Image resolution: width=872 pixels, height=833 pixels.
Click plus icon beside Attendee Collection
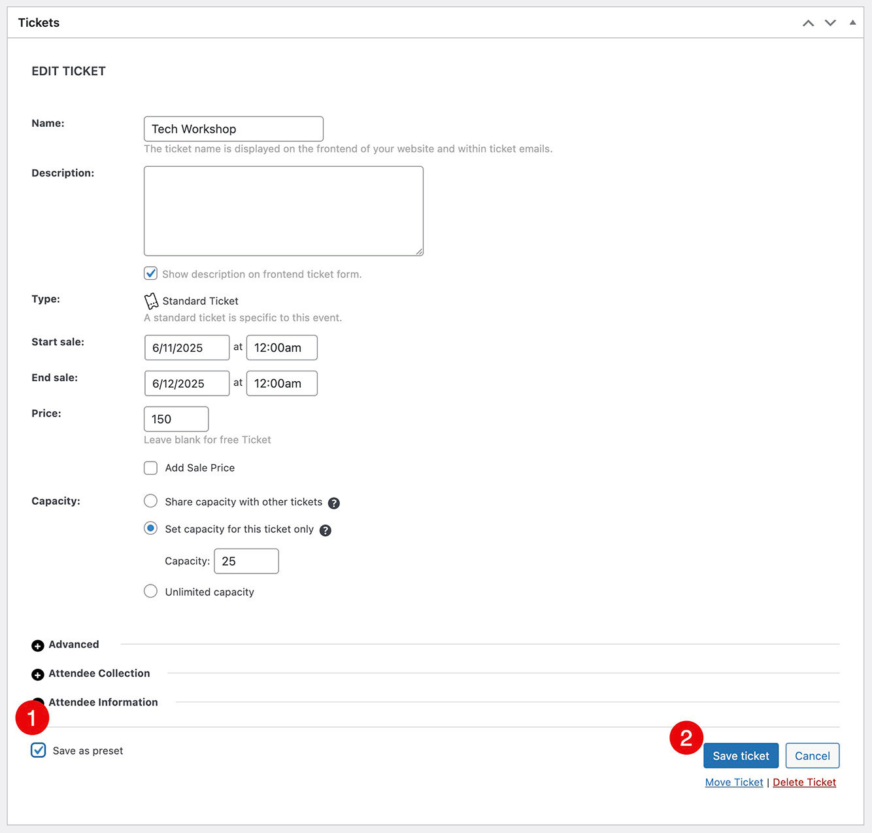tap(38, 675)
